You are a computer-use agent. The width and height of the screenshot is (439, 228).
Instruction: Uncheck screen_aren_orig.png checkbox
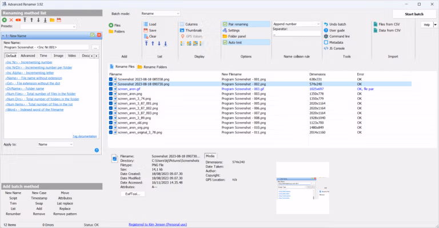pyautogui.click(x=111, y=128)
